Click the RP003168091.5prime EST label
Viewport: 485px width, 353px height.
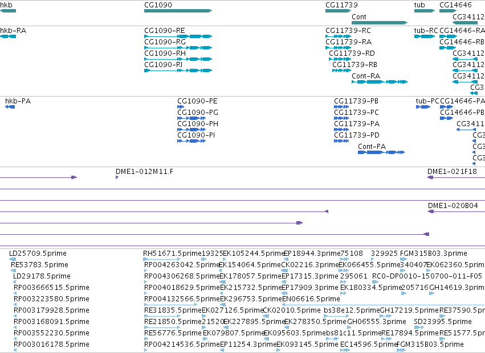(51, 322)
